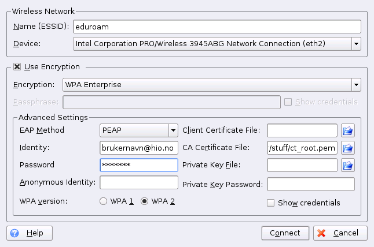Browse for CA Certificate File folder icon
374x247 pixels.
pos(348,148)
